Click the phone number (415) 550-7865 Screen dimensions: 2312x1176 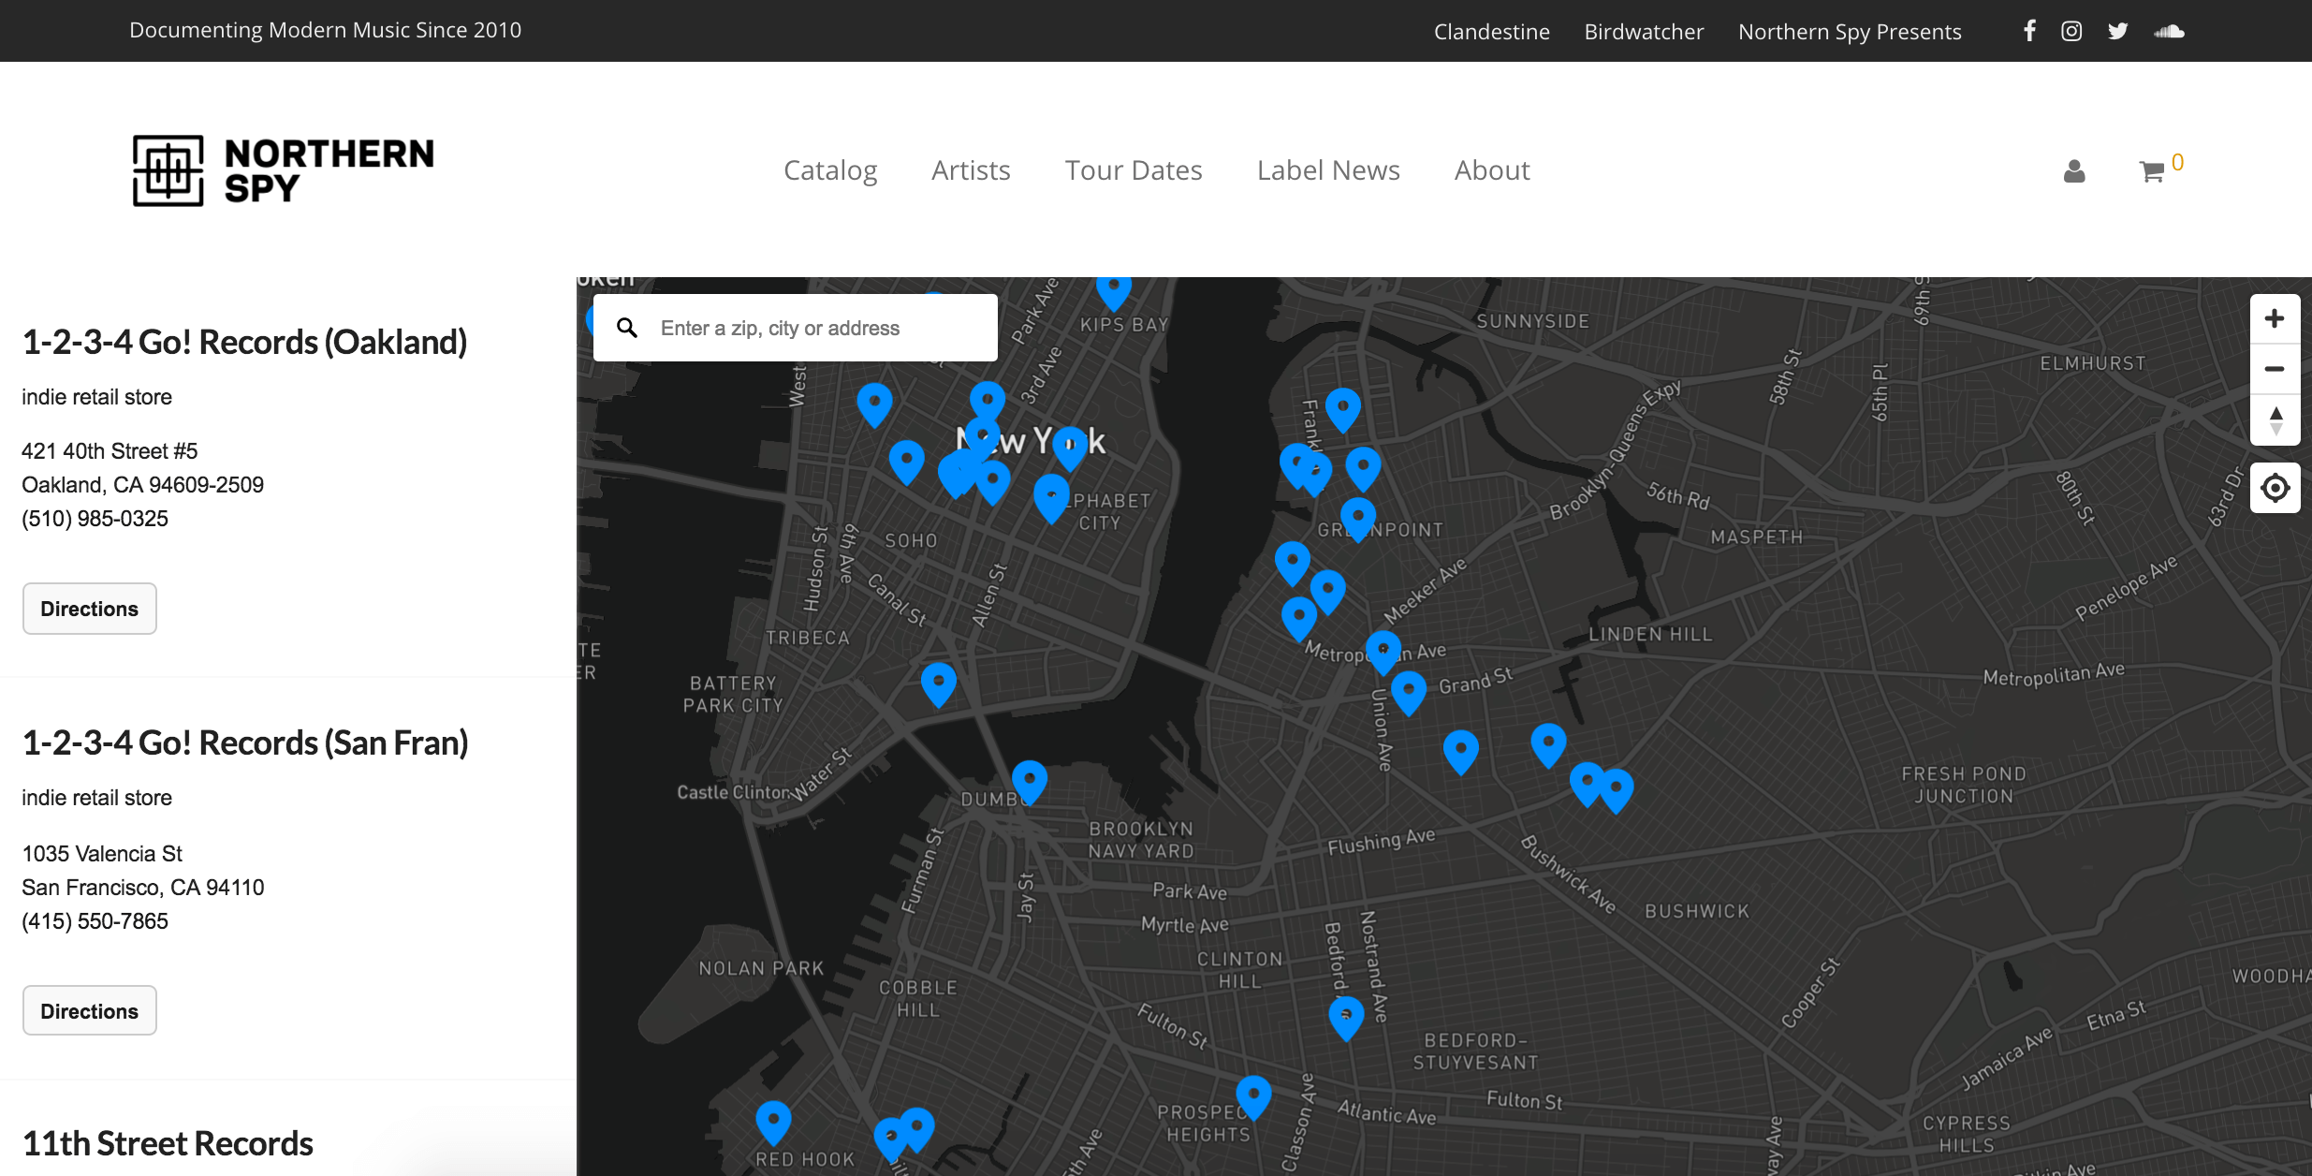coord(95,921)
